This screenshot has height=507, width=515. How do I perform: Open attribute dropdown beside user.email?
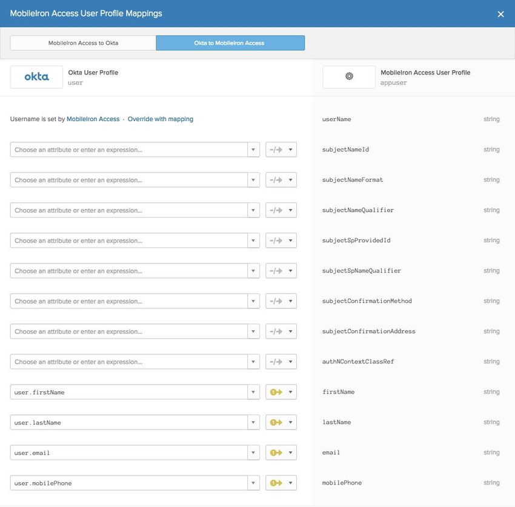[x=253, y=453]
